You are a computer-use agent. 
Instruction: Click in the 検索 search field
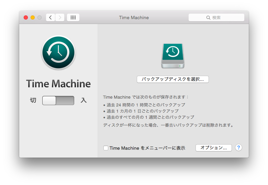pyautogui.click(x=216, y=17)
